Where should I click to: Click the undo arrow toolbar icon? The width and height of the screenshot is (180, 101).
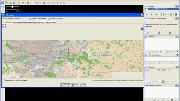(19, 3)
